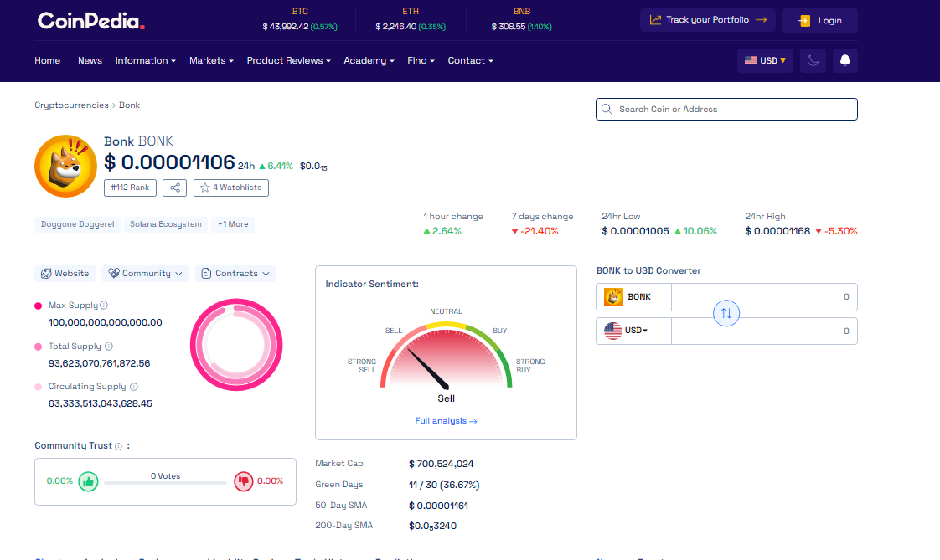
Task: Click USD amount input field
Action: [x=764, y=331]
